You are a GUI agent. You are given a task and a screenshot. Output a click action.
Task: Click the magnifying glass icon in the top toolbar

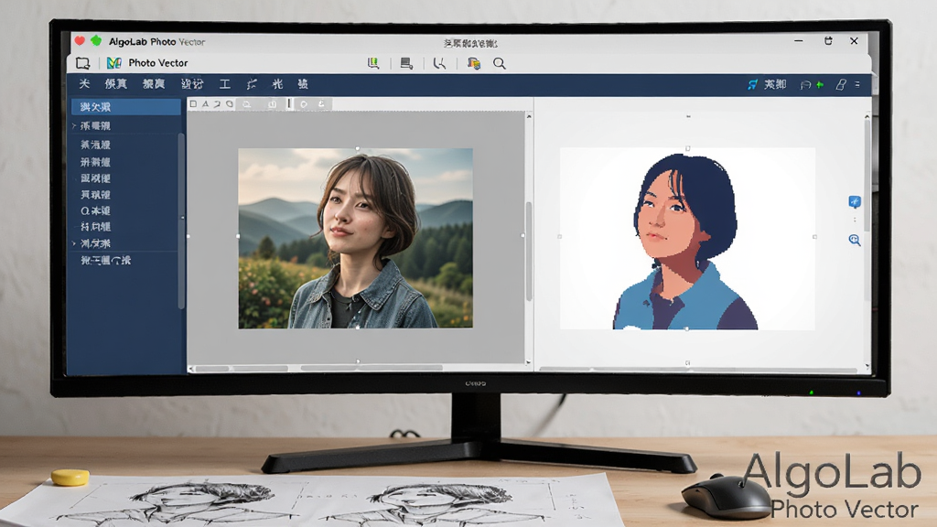click(x=499, y=63)
